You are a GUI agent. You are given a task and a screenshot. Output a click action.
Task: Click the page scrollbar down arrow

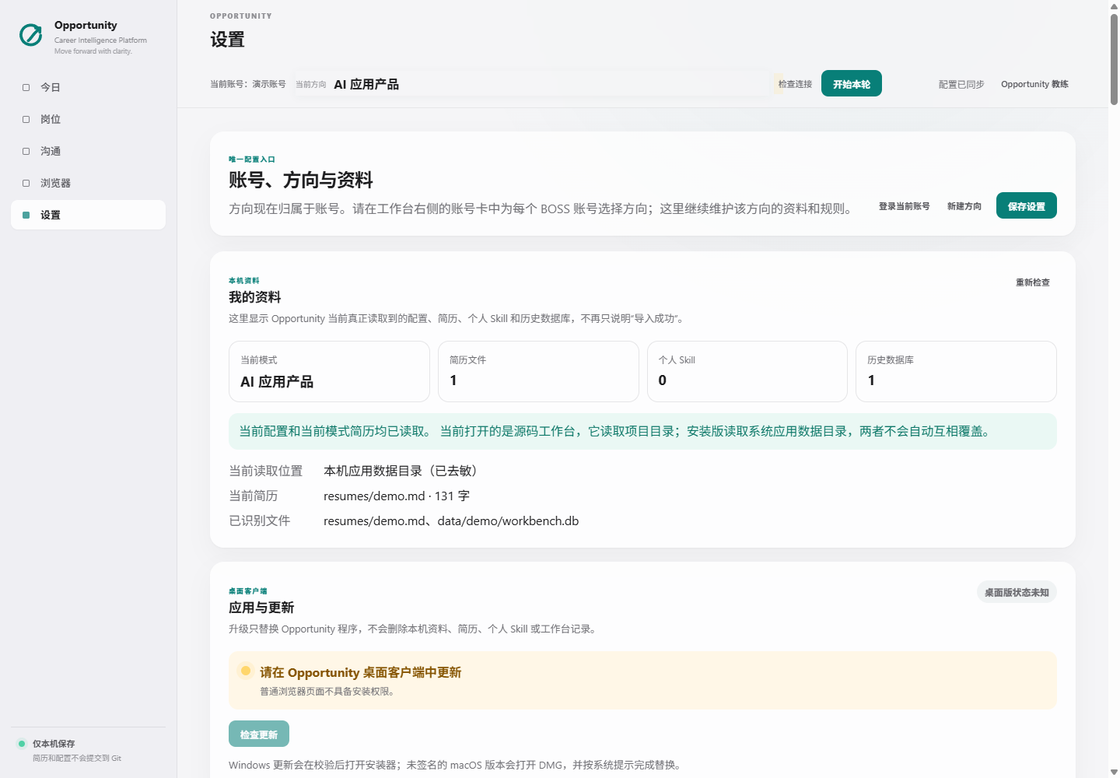pos(1114,772)
